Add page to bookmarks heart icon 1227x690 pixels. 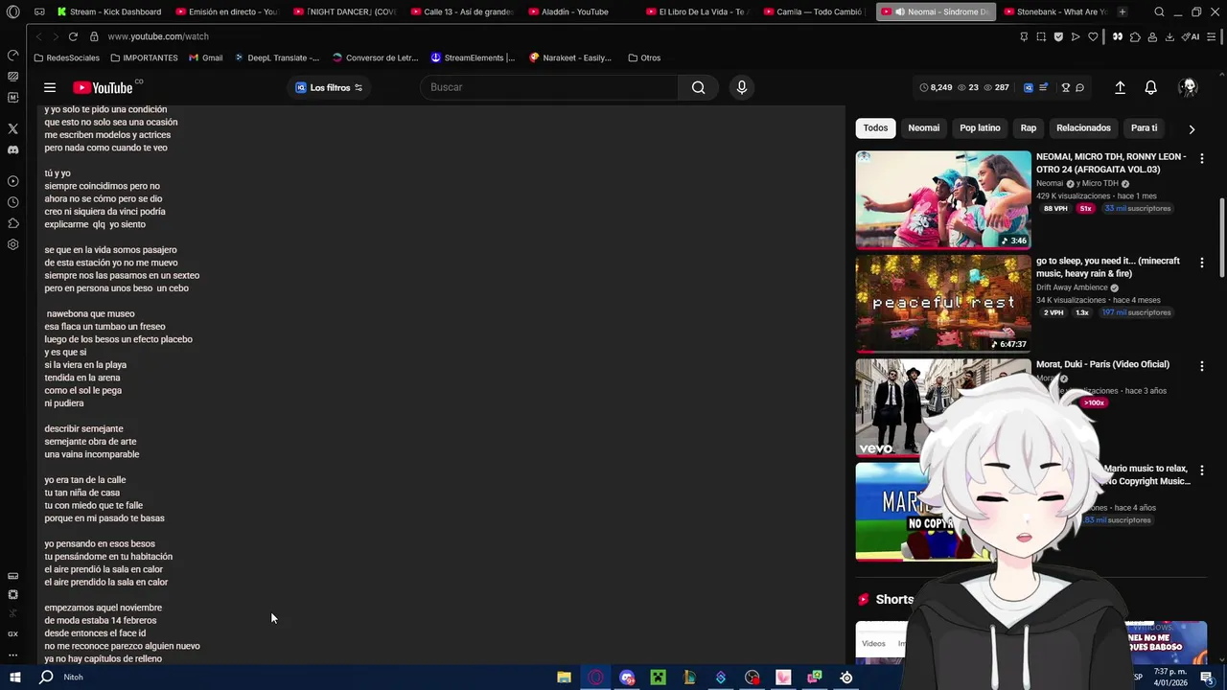pos(1093,36)
